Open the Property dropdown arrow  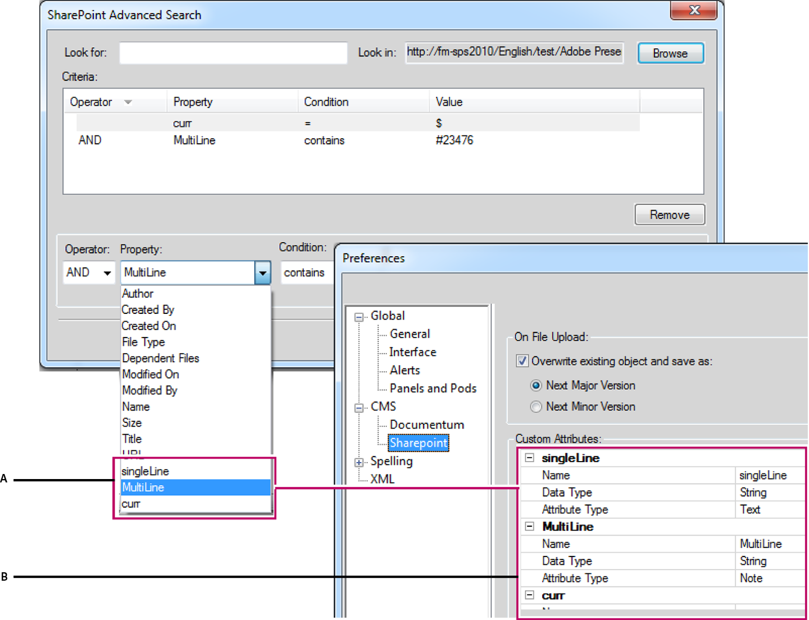[262, 272]
